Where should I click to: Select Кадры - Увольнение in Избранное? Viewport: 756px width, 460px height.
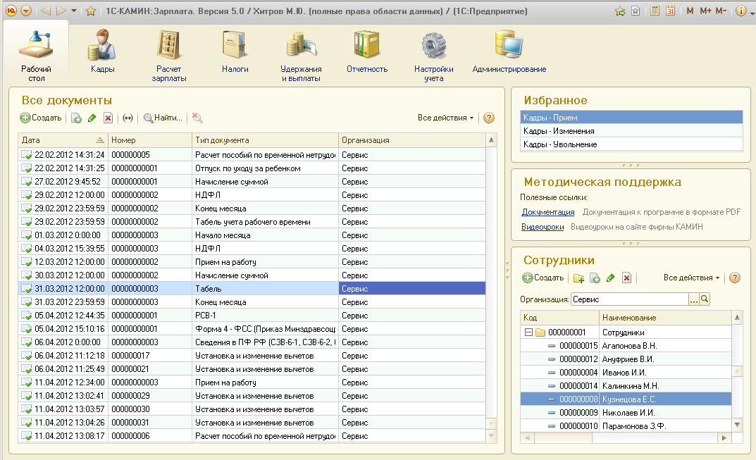(559, 144)
